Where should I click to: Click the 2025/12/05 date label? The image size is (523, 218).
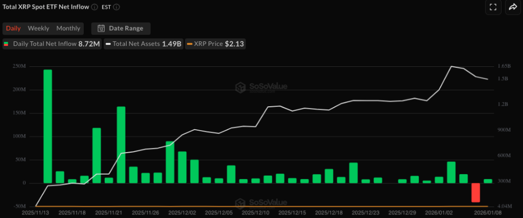click(219, 212)
